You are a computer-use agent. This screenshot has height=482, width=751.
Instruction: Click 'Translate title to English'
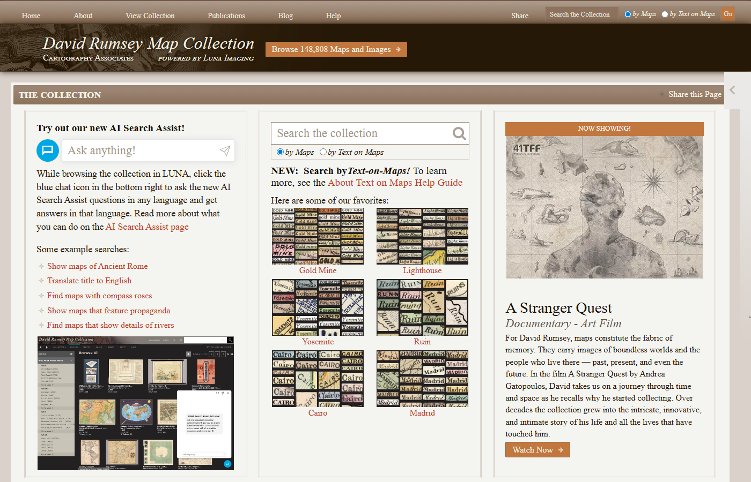(89, 281)
